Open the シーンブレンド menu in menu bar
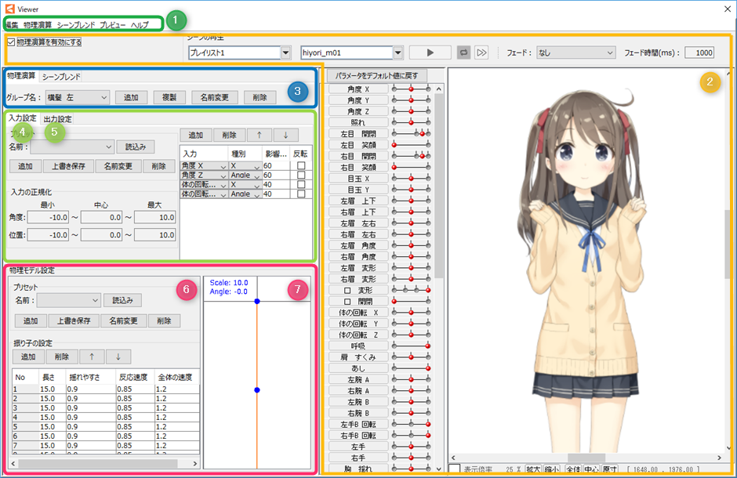This screenshot has height=478, width=737. 76,25
